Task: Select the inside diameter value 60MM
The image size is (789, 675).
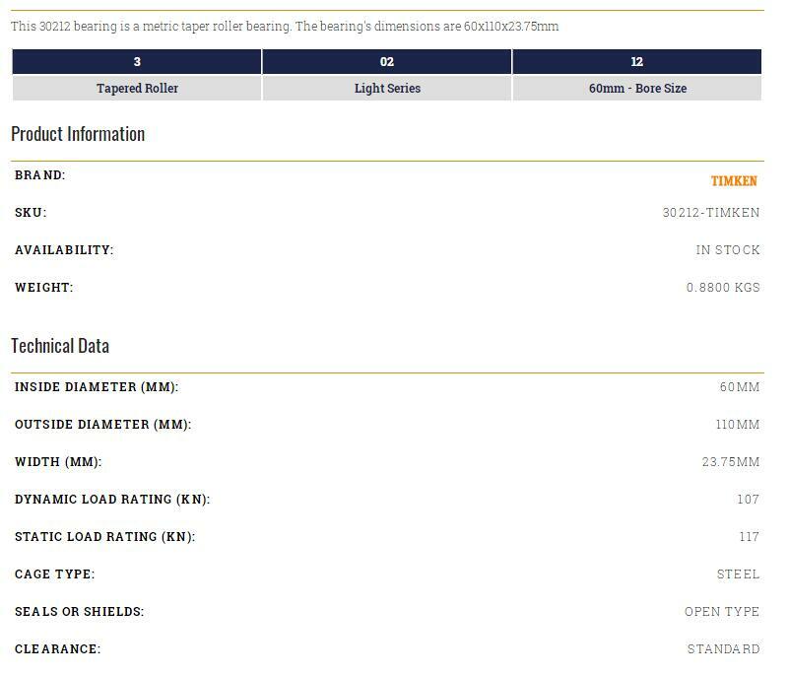Action: [740, 387]
